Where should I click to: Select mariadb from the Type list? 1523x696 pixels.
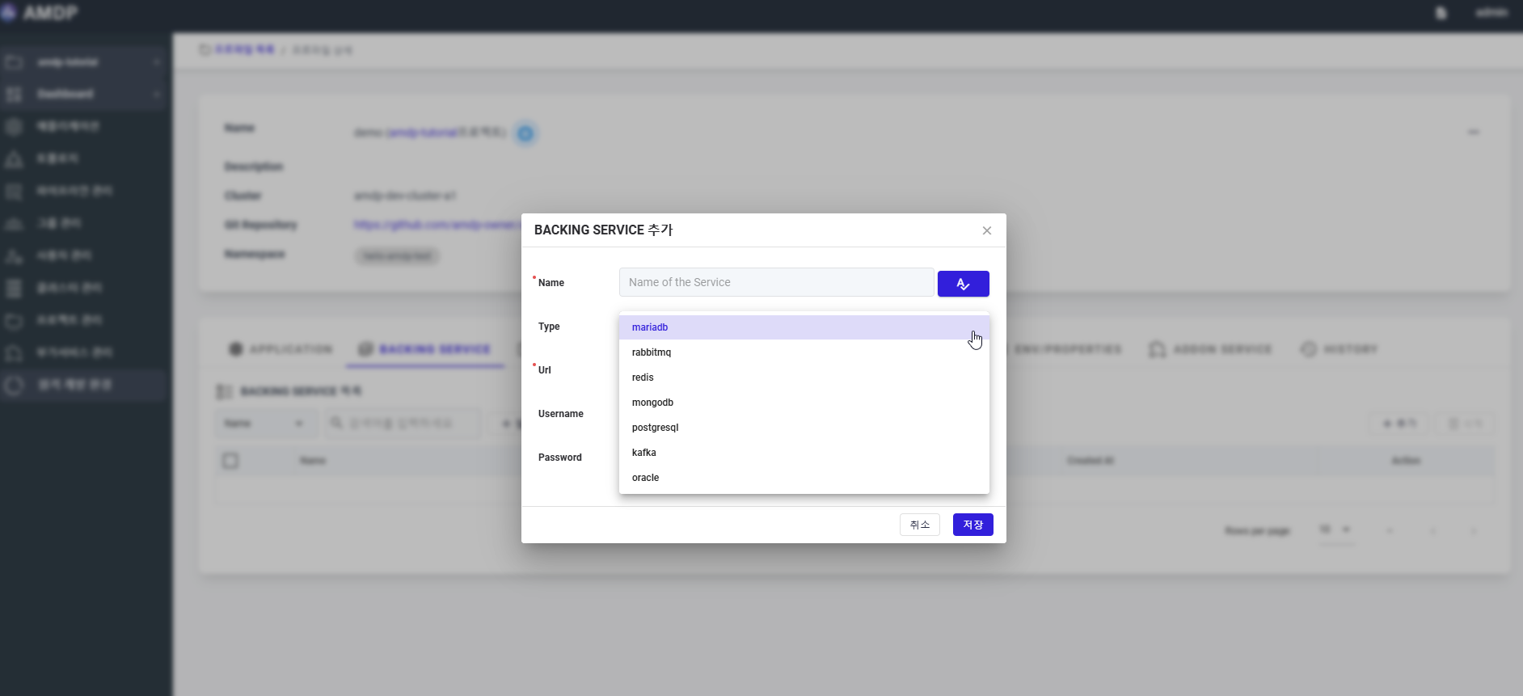click(x=650, y=327)
